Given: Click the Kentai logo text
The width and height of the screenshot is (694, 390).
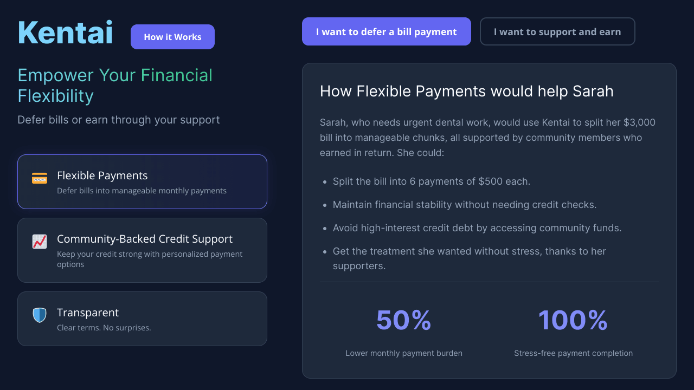Looking at the screenshot, I should click(65, 32).
